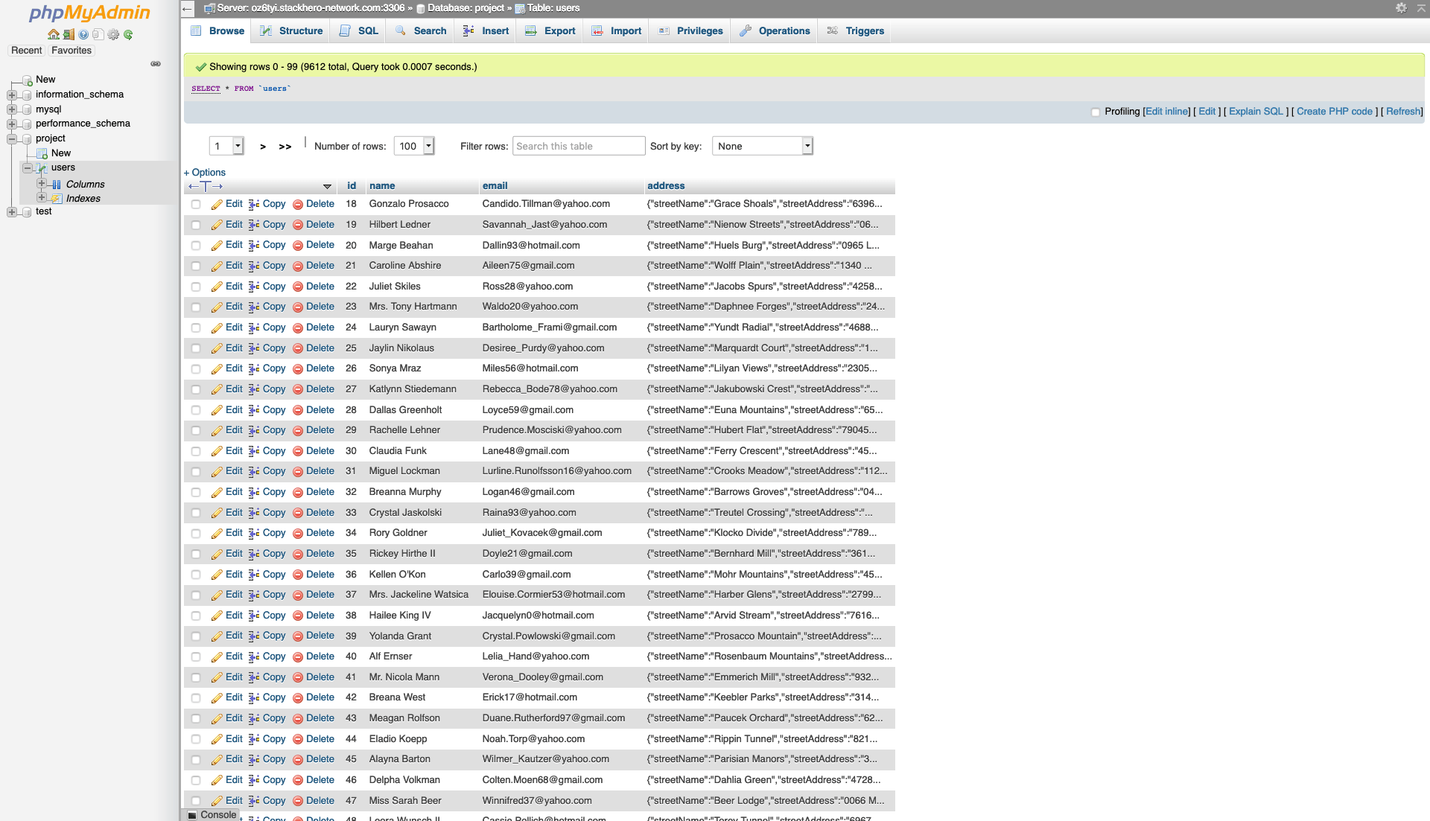Viewport: 1430px width, 821px height.
Task: Delete the row for Juliet Skiles
Action: click(x=319, y=286)
